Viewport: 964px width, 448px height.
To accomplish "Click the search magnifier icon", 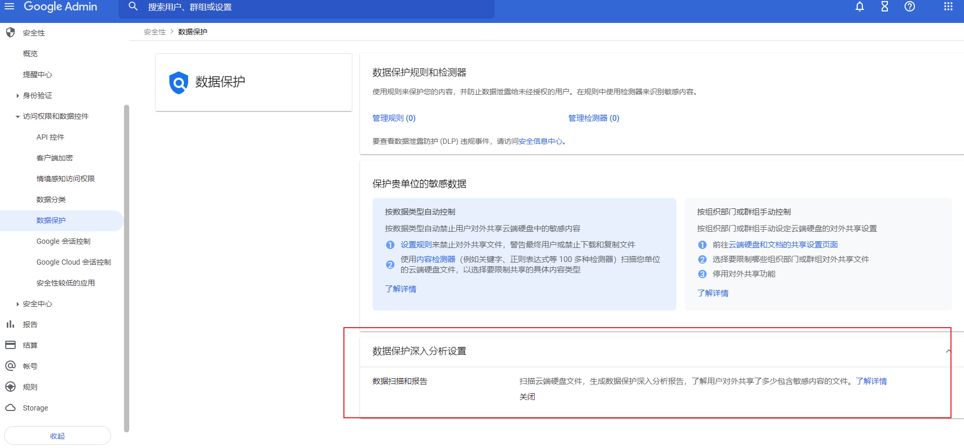I will point(133,7).
